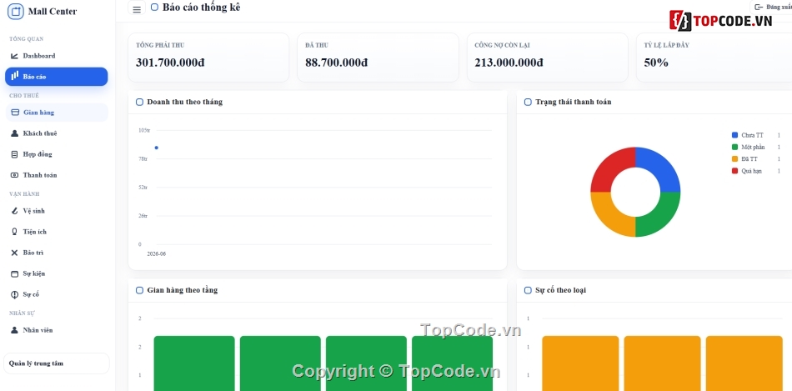Navigate to Nhân viên section
The width and height of the screenshot is (792, 391).
coord(57,330)
